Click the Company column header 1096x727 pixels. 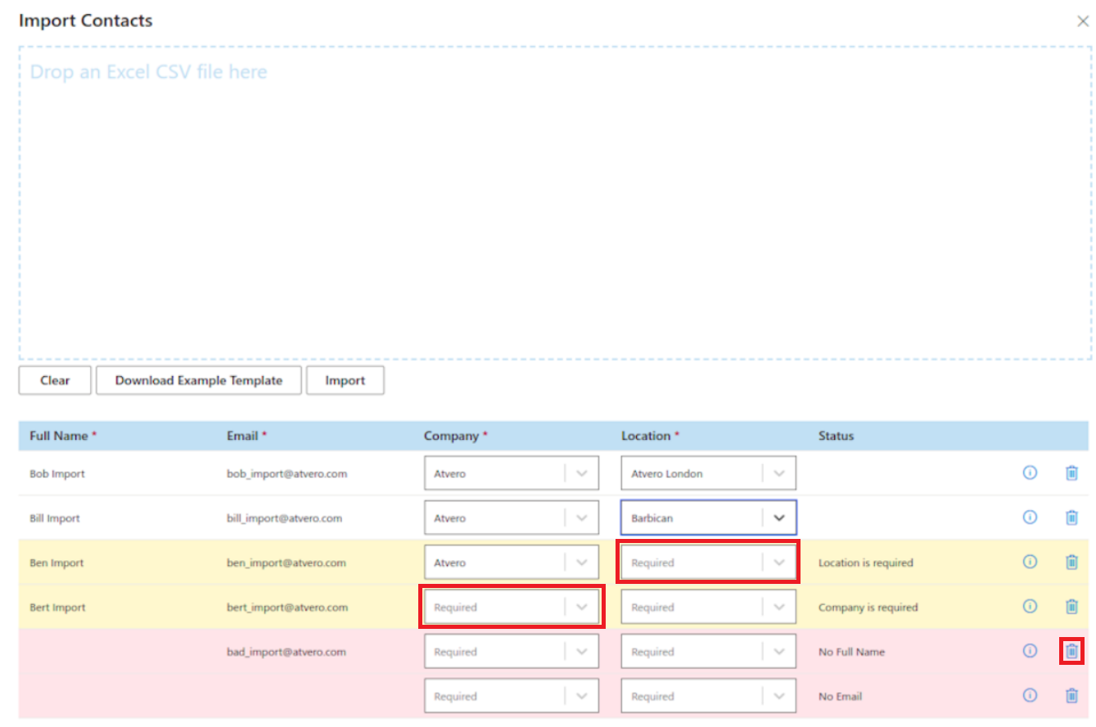click(x=456, y=436)
